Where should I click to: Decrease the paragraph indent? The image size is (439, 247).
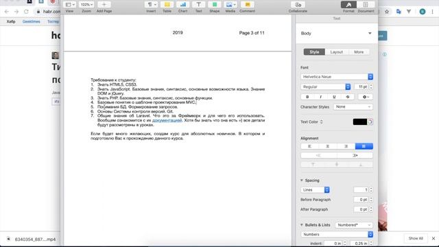318,156
